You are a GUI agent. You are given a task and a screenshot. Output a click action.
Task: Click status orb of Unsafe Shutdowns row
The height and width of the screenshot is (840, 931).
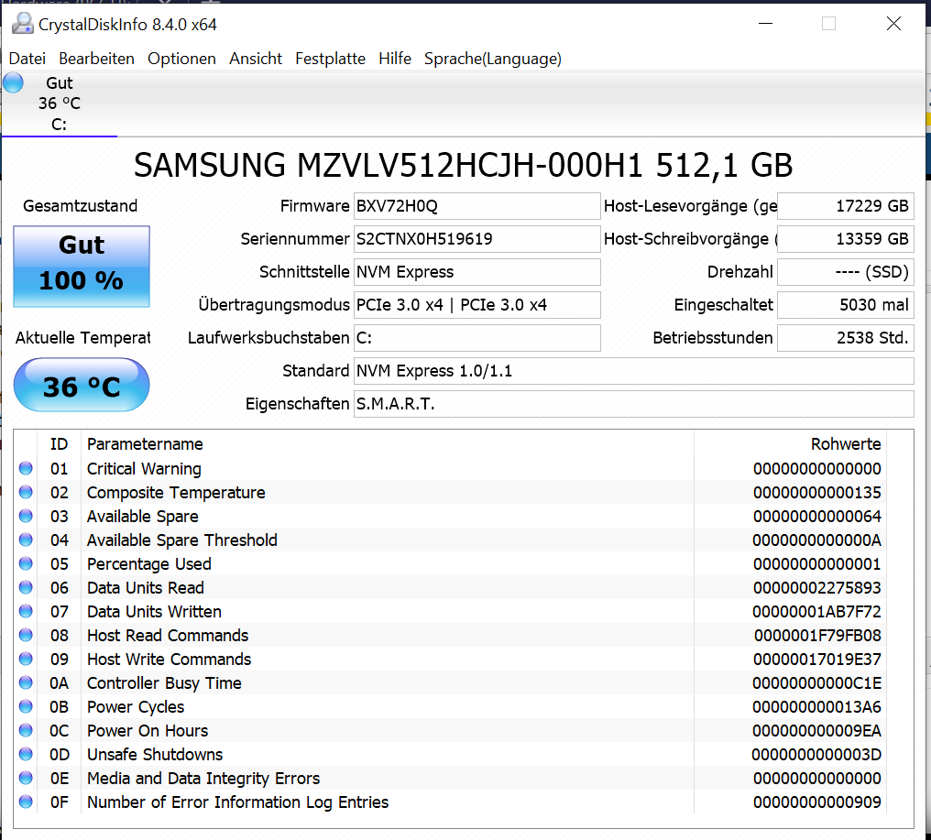pos(26,754)
